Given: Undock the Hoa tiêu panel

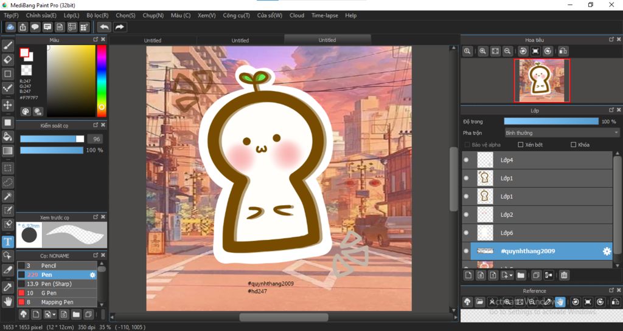Looking at the screenshot, I should (x=611, y=39).
